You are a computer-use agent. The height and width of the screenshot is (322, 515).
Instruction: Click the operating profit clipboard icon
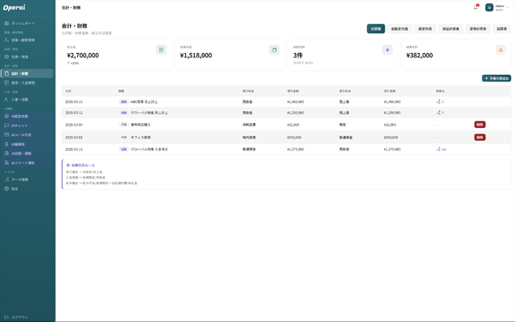click(274, 50)
